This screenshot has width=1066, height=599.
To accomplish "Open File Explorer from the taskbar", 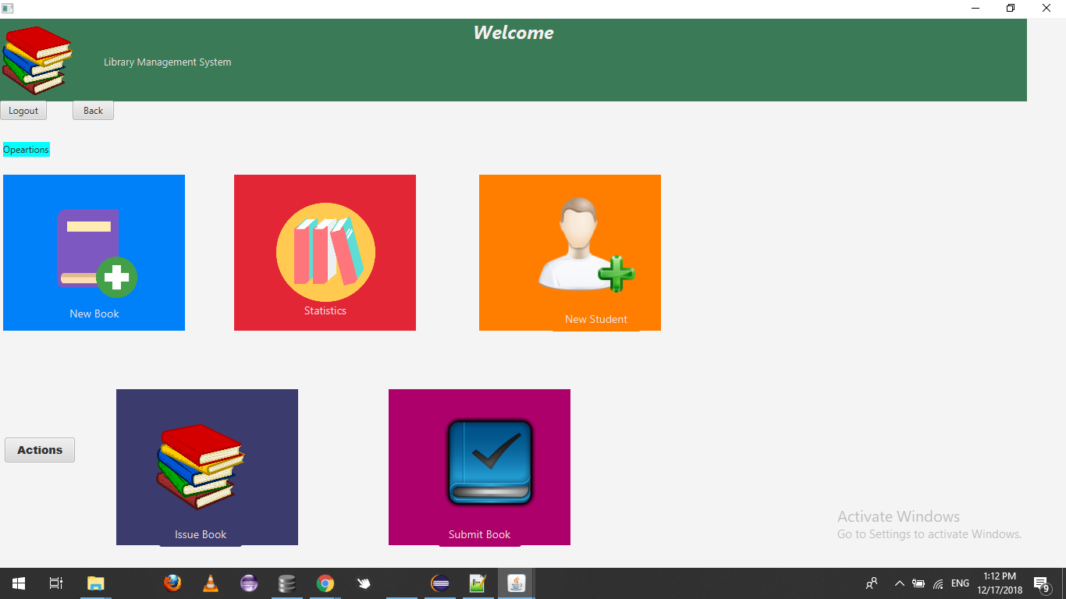I will (x=96, y=583).
